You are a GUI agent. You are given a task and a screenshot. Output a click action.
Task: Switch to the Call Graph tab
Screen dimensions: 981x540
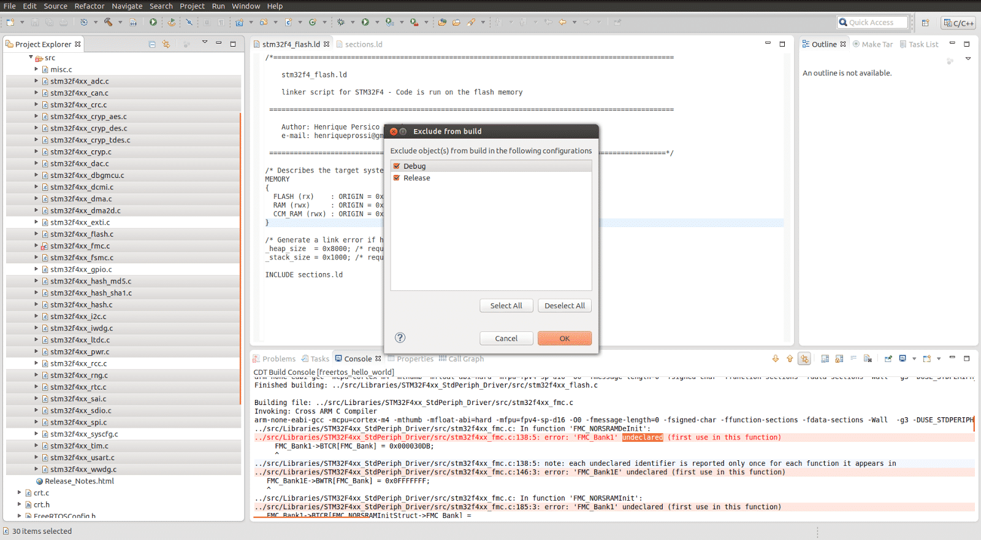pos(461,359)
